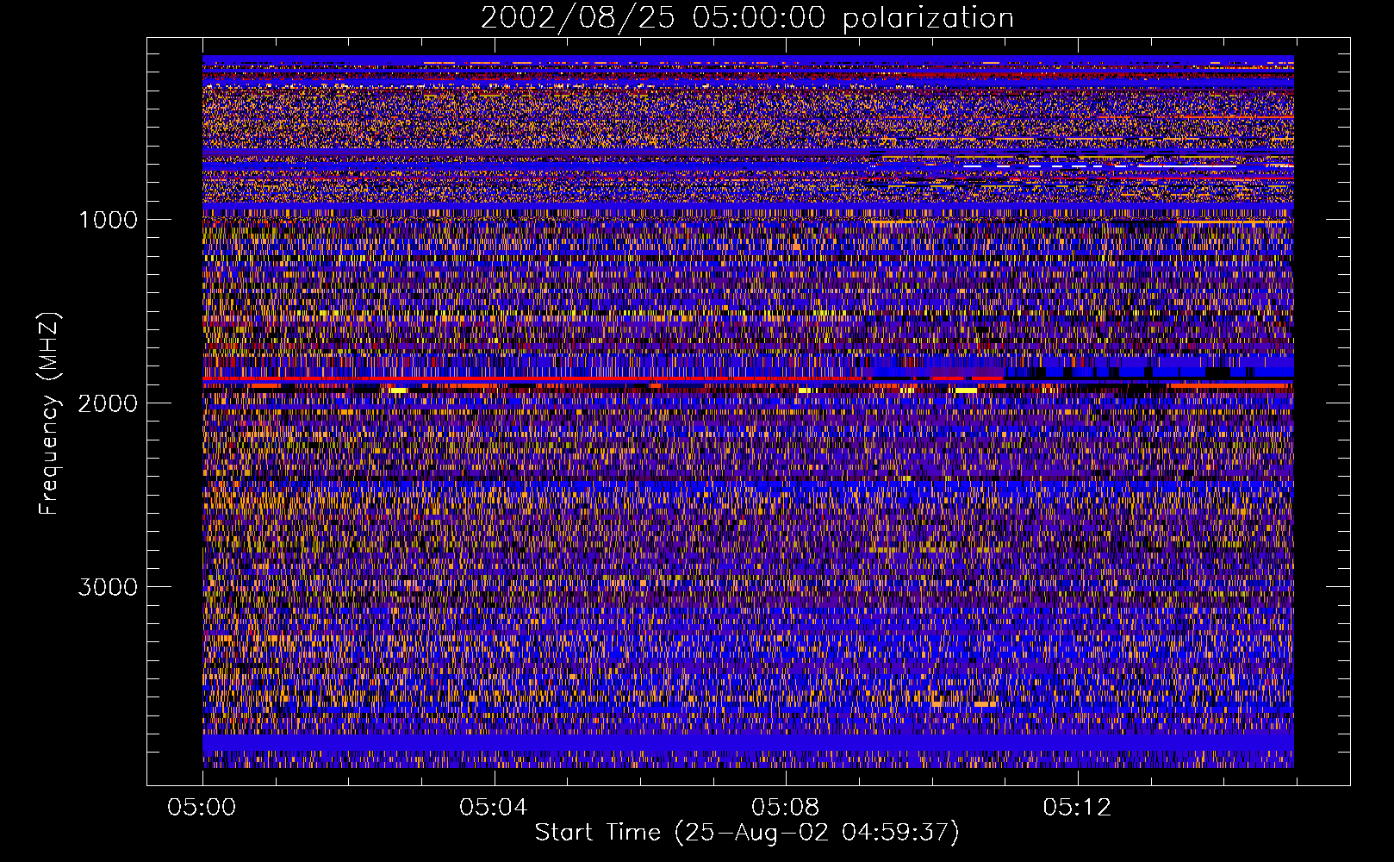The image size is (1394, 862).
Task: Click the 2000 frequency tick label
Action: [108, 403]
